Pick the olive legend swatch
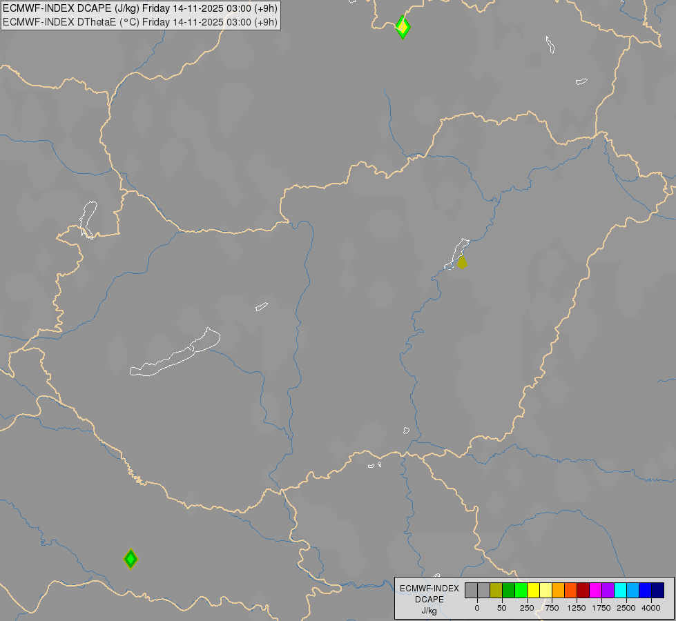The width and height of the screenshot is (676, 621). point(496,591)
